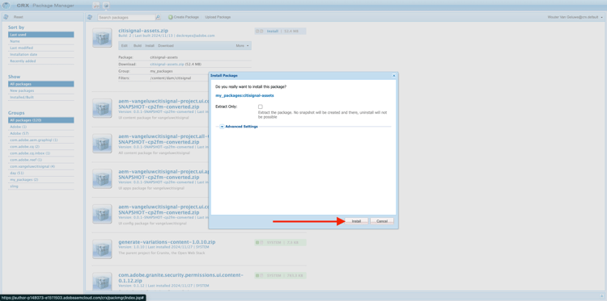The width and height of the screenshot is (607, 301).
Task: Click the Install status badge for citisignal-assets
Action: (280, 31)
